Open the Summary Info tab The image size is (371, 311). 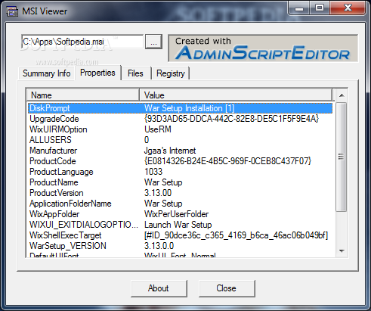(47, 73)
